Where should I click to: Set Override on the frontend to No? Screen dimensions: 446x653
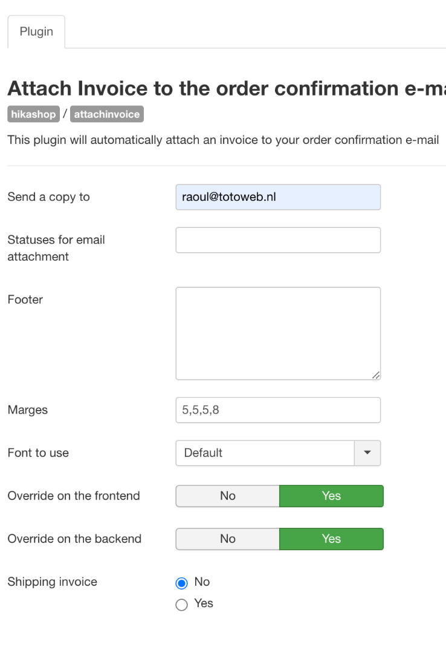(x=228, y=496)
